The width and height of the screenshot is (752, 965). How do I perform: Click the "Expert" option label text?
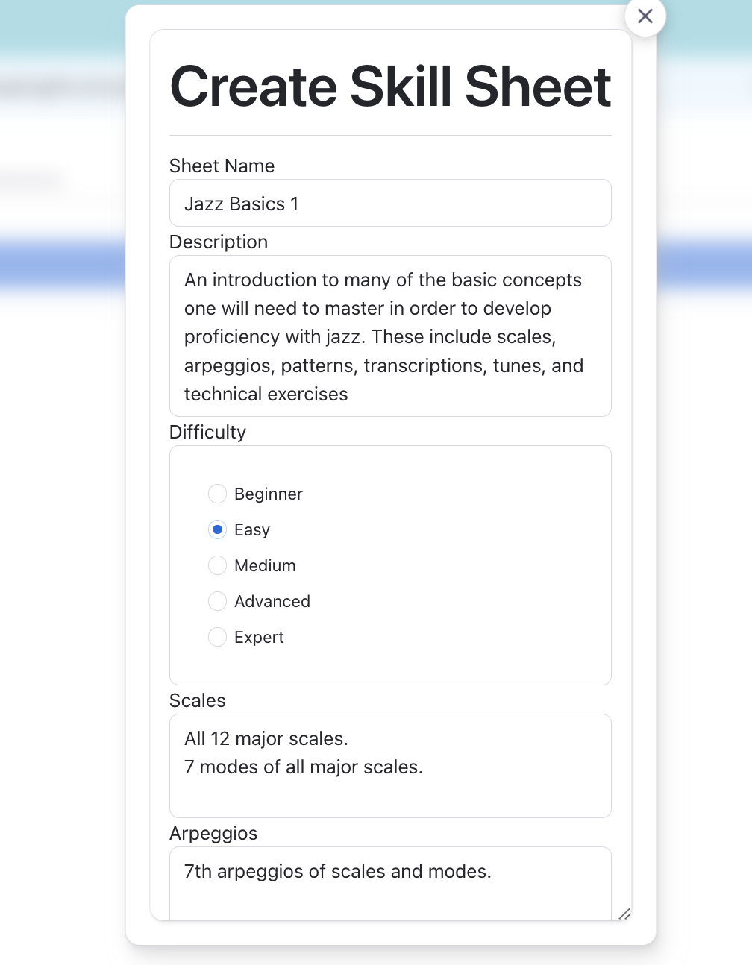pyautogui.click(x=259, y=637)
